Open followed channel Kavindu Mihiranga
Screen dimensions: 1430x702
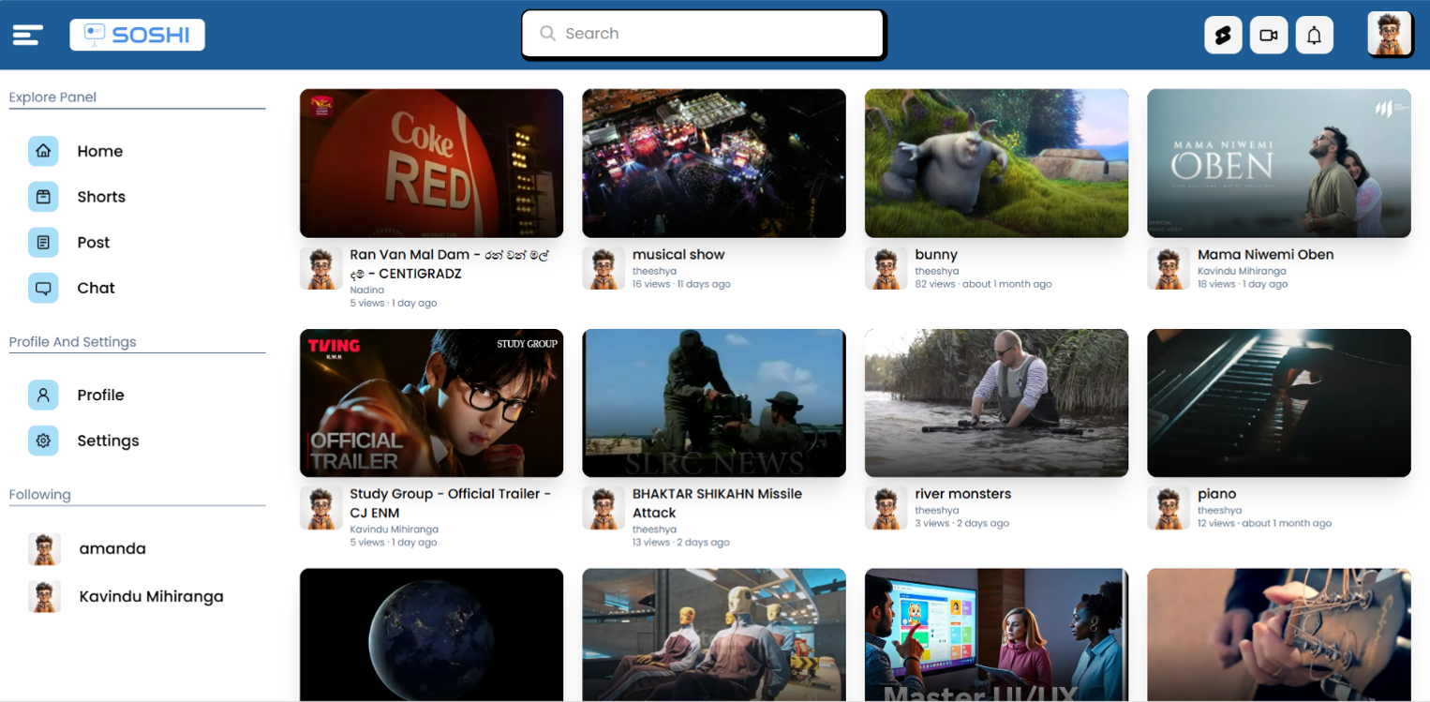(x=151, y=596)
